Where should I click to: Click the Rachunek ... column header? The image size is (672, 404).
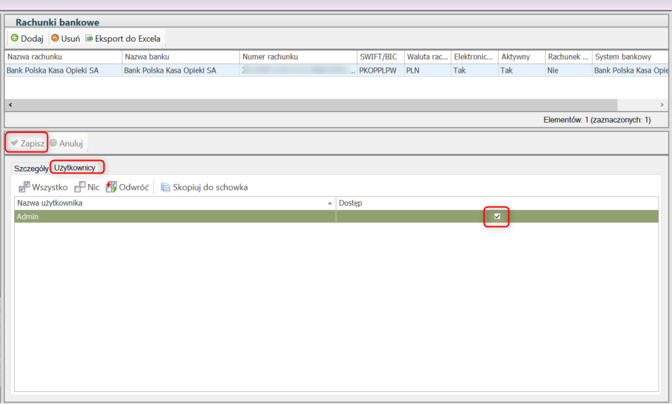568,56
